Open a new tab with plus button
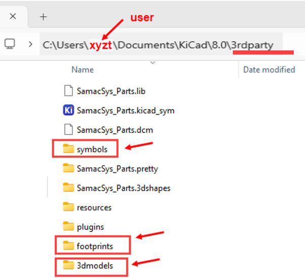This screenshot has height=278, width=305. click(44, 17)
